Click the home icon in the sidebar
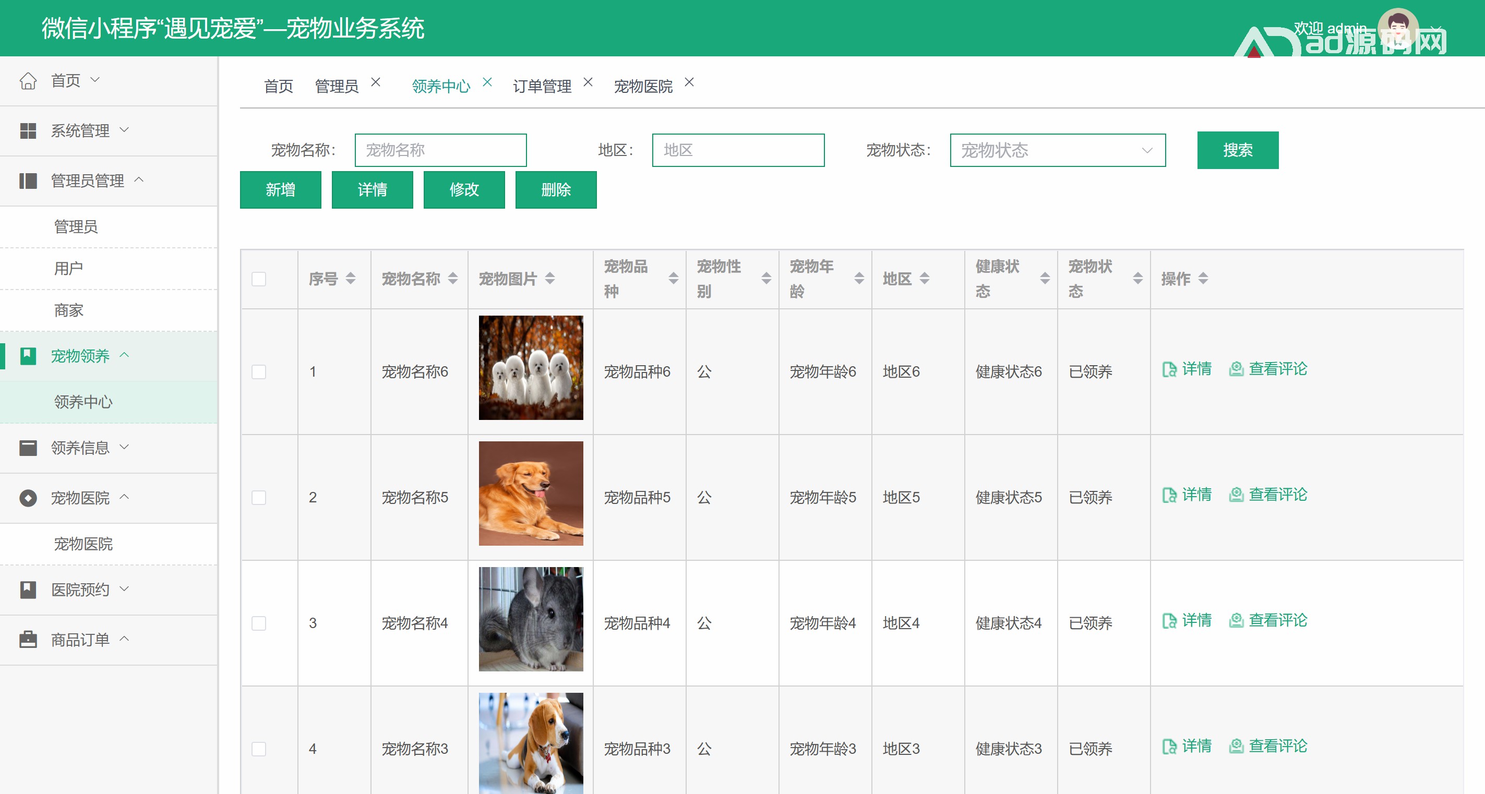The width and height of the screenshot is (1485, 794). (28, 81)
